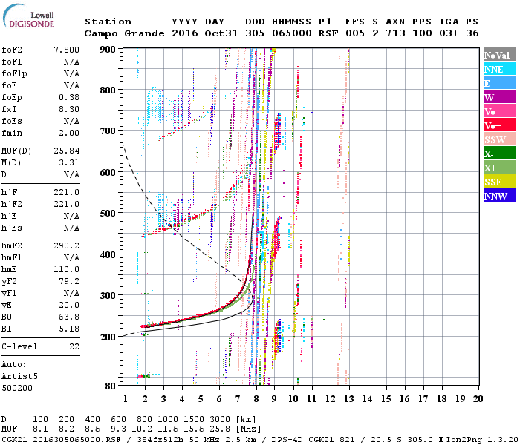This screenshot has height=445, width=520.
Task: Select the NoVal legend swatch
Action: [499, 55]
